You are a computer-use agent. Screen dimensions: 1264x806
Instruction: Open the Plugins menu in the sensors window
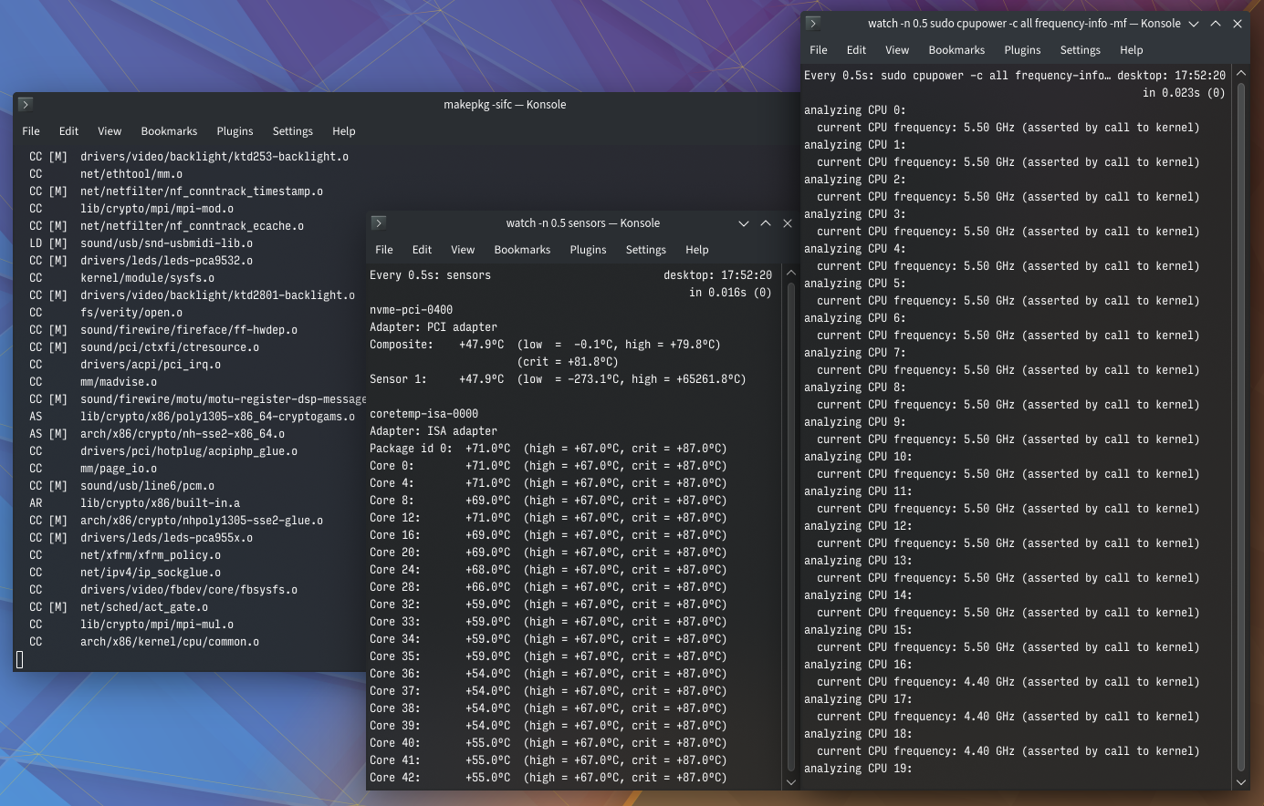coord(588,250)
